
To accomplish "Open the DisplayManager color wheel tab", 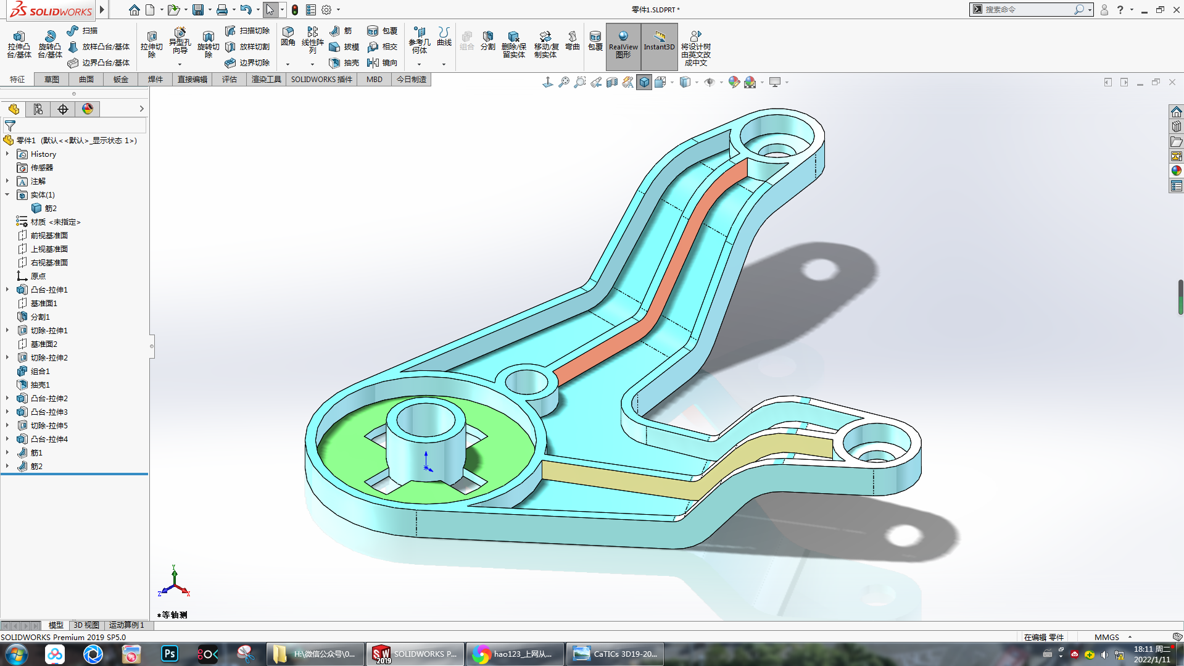I will pos(88,109).
